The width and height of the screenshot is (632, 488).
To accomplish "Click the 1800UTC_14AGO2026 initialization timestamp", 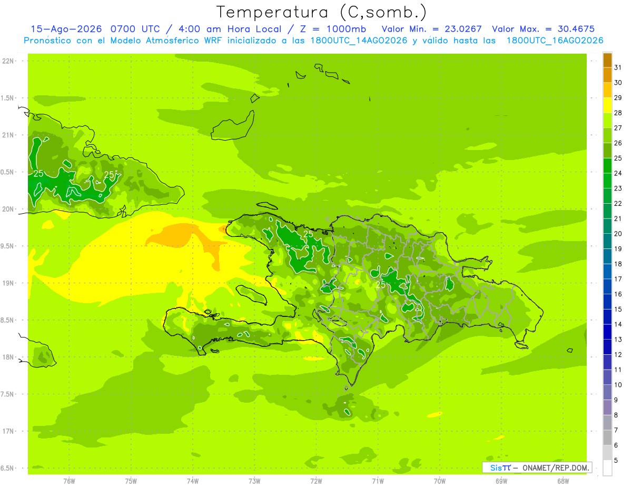I will pyautogui.click(x=359, y=41).
